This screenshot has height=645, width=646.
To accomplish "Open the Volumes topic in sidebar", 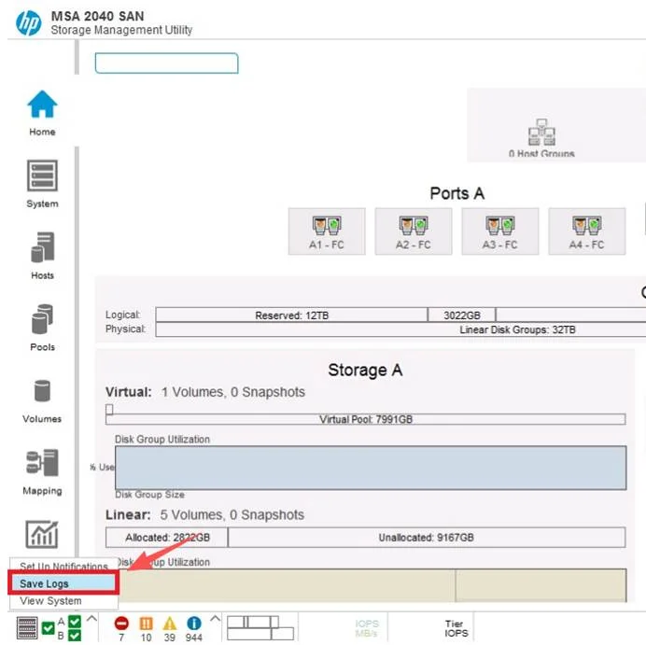I will click(42, 400).
